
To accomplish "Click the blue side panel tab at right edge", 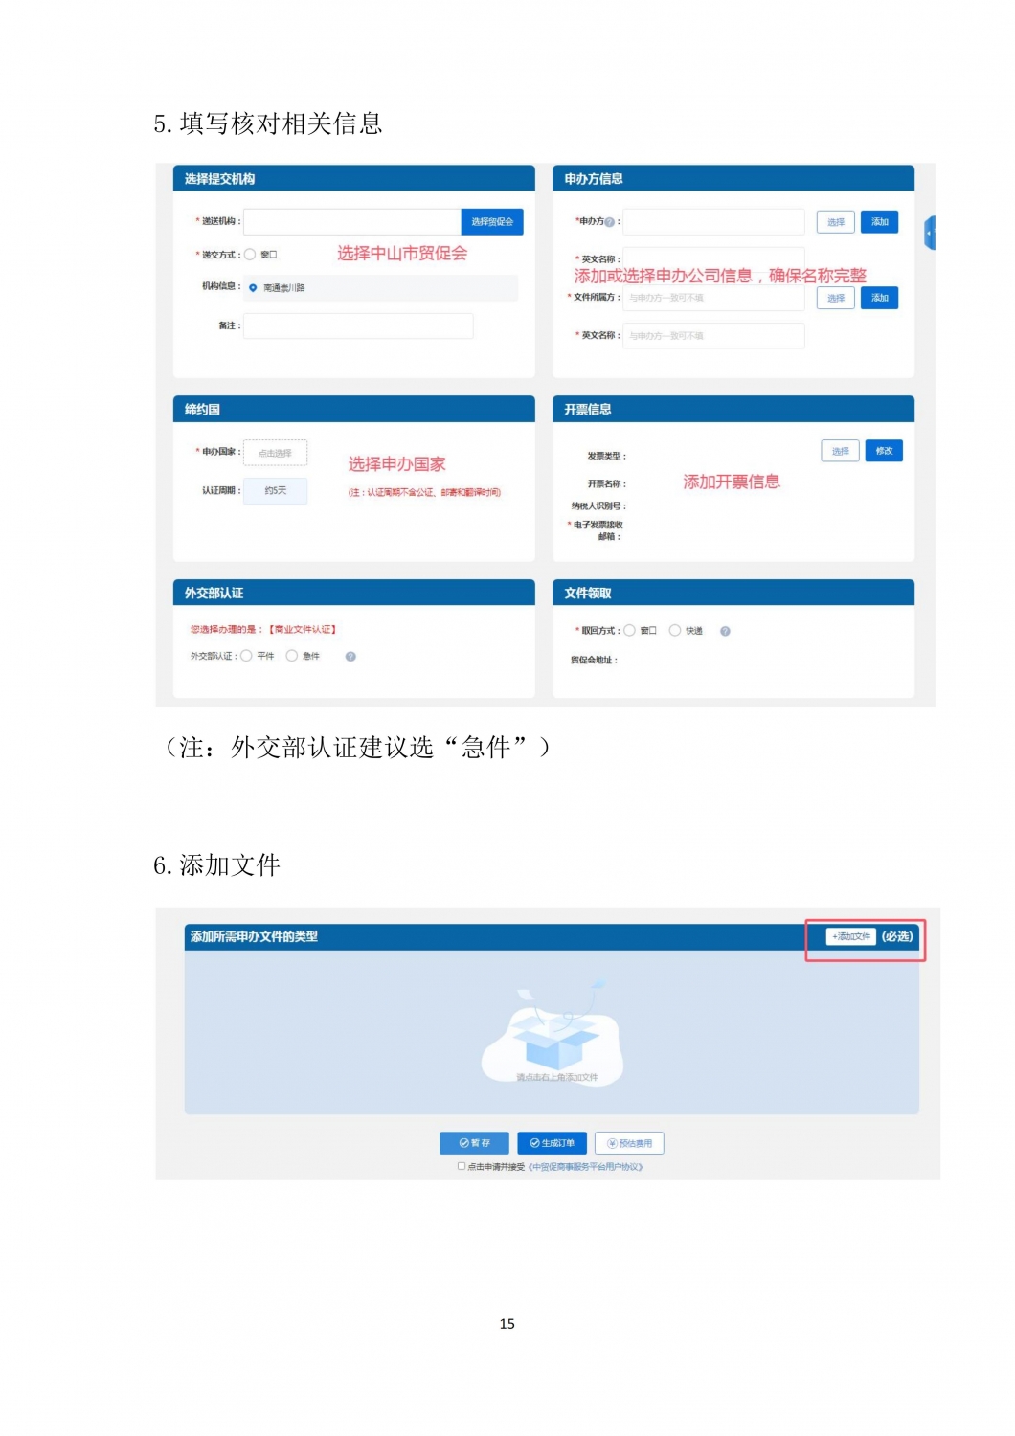I will [929, 234].
